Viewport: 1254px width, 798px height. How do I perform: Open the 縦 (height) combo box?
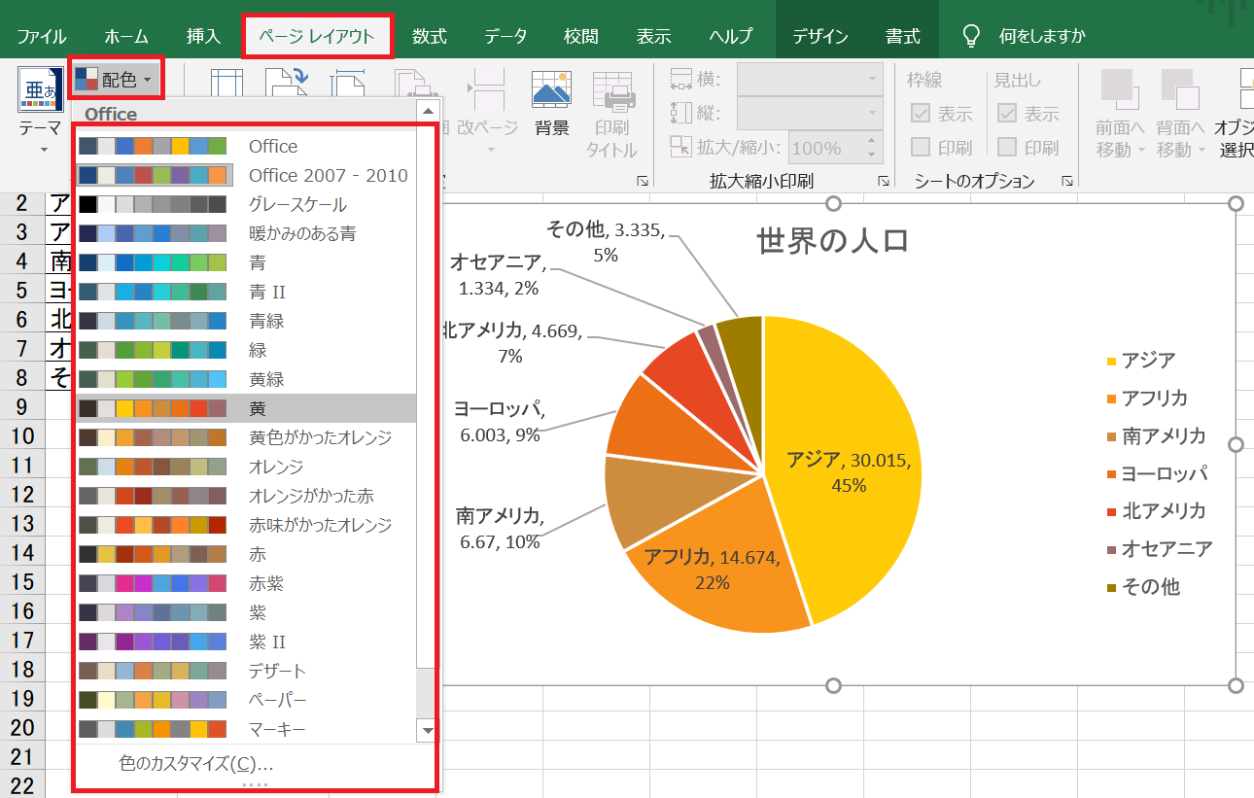809,114
